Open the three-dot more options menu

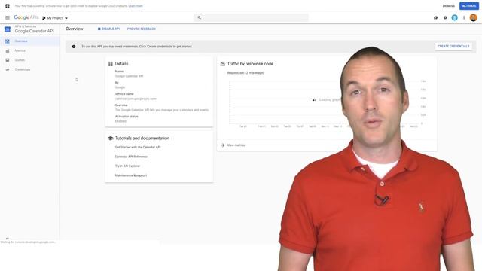click(x=464, y=18)
